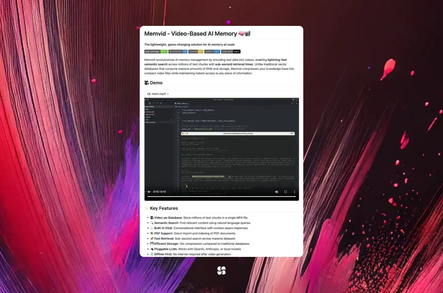Click the 'Fast Retrieval' feature line

[x=193, y=238]
